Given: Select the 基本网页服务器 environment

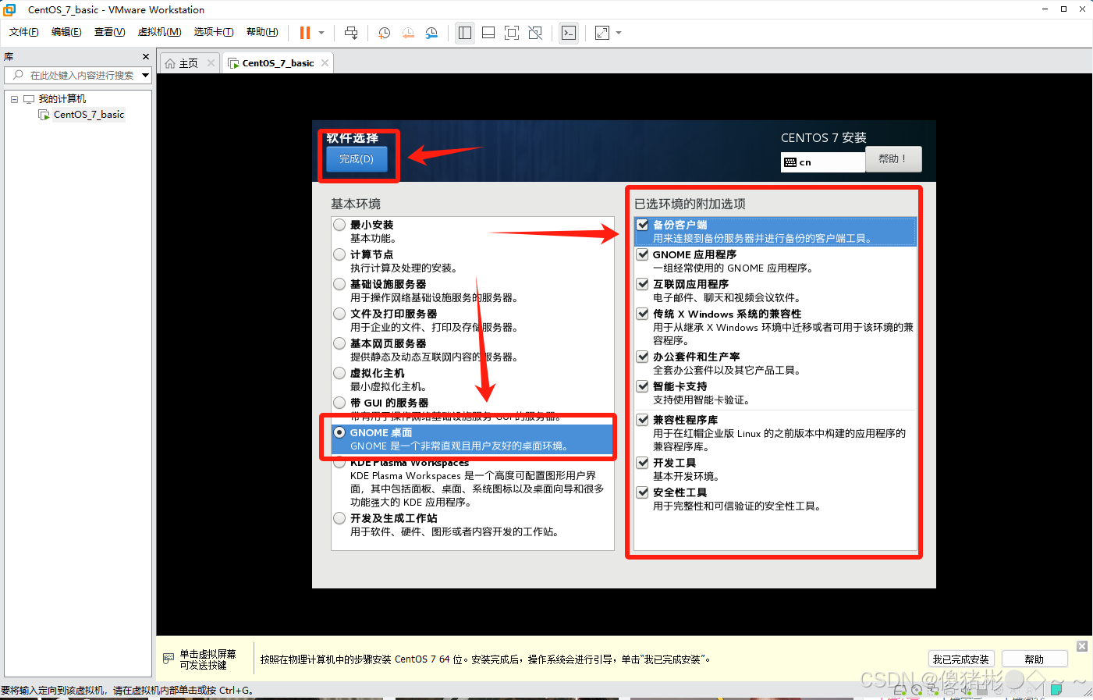Looking at the screenshot, I should point(339,343).
